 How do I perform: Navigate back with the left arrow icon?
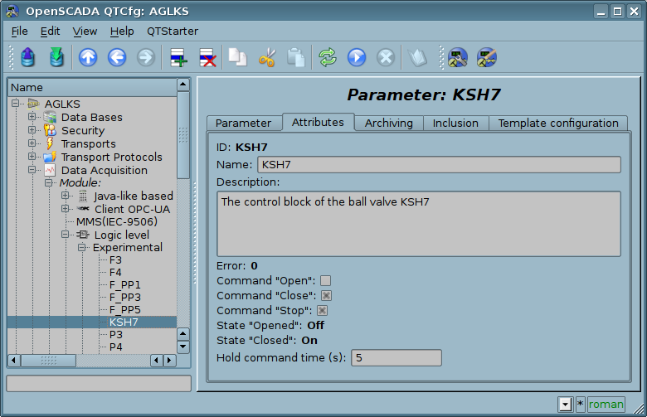pyautogui.click(x=117, y=57)
